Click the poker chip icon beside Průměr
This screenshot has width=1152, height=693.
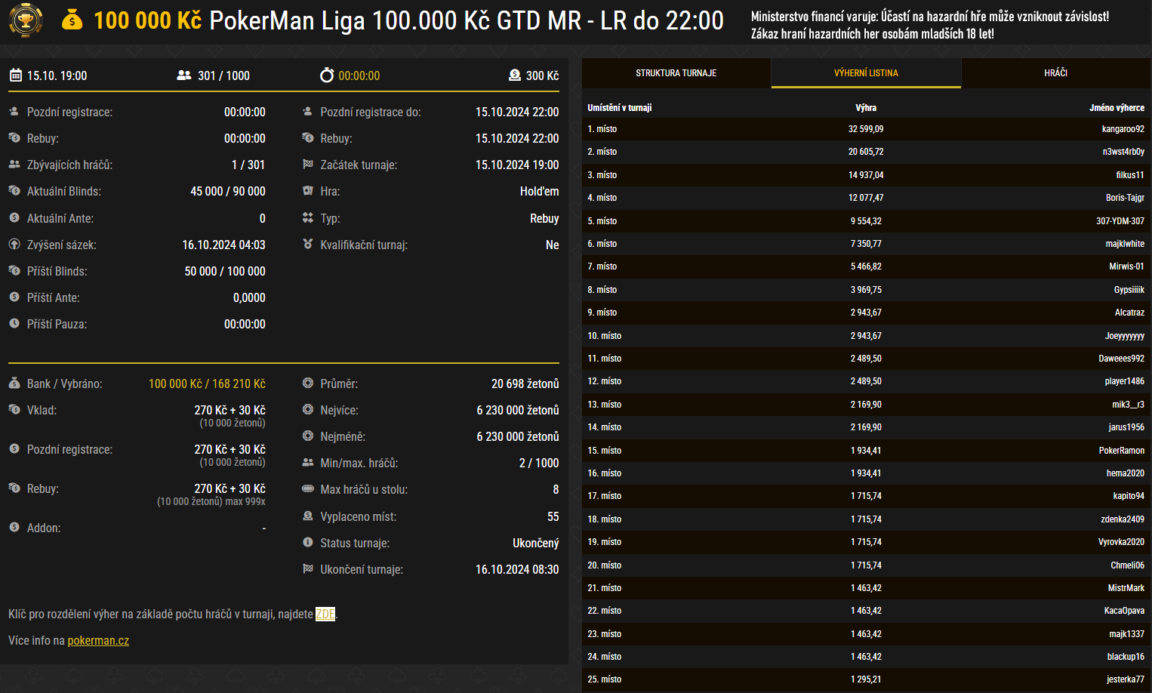pyautogui.click(x=309, y=383)
